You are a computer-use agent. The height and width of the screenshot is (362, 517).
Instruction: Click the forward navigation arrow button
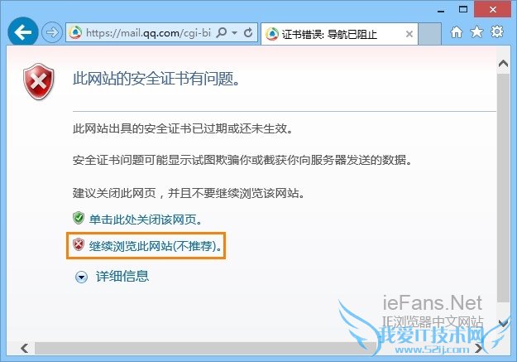coord(52,32)
